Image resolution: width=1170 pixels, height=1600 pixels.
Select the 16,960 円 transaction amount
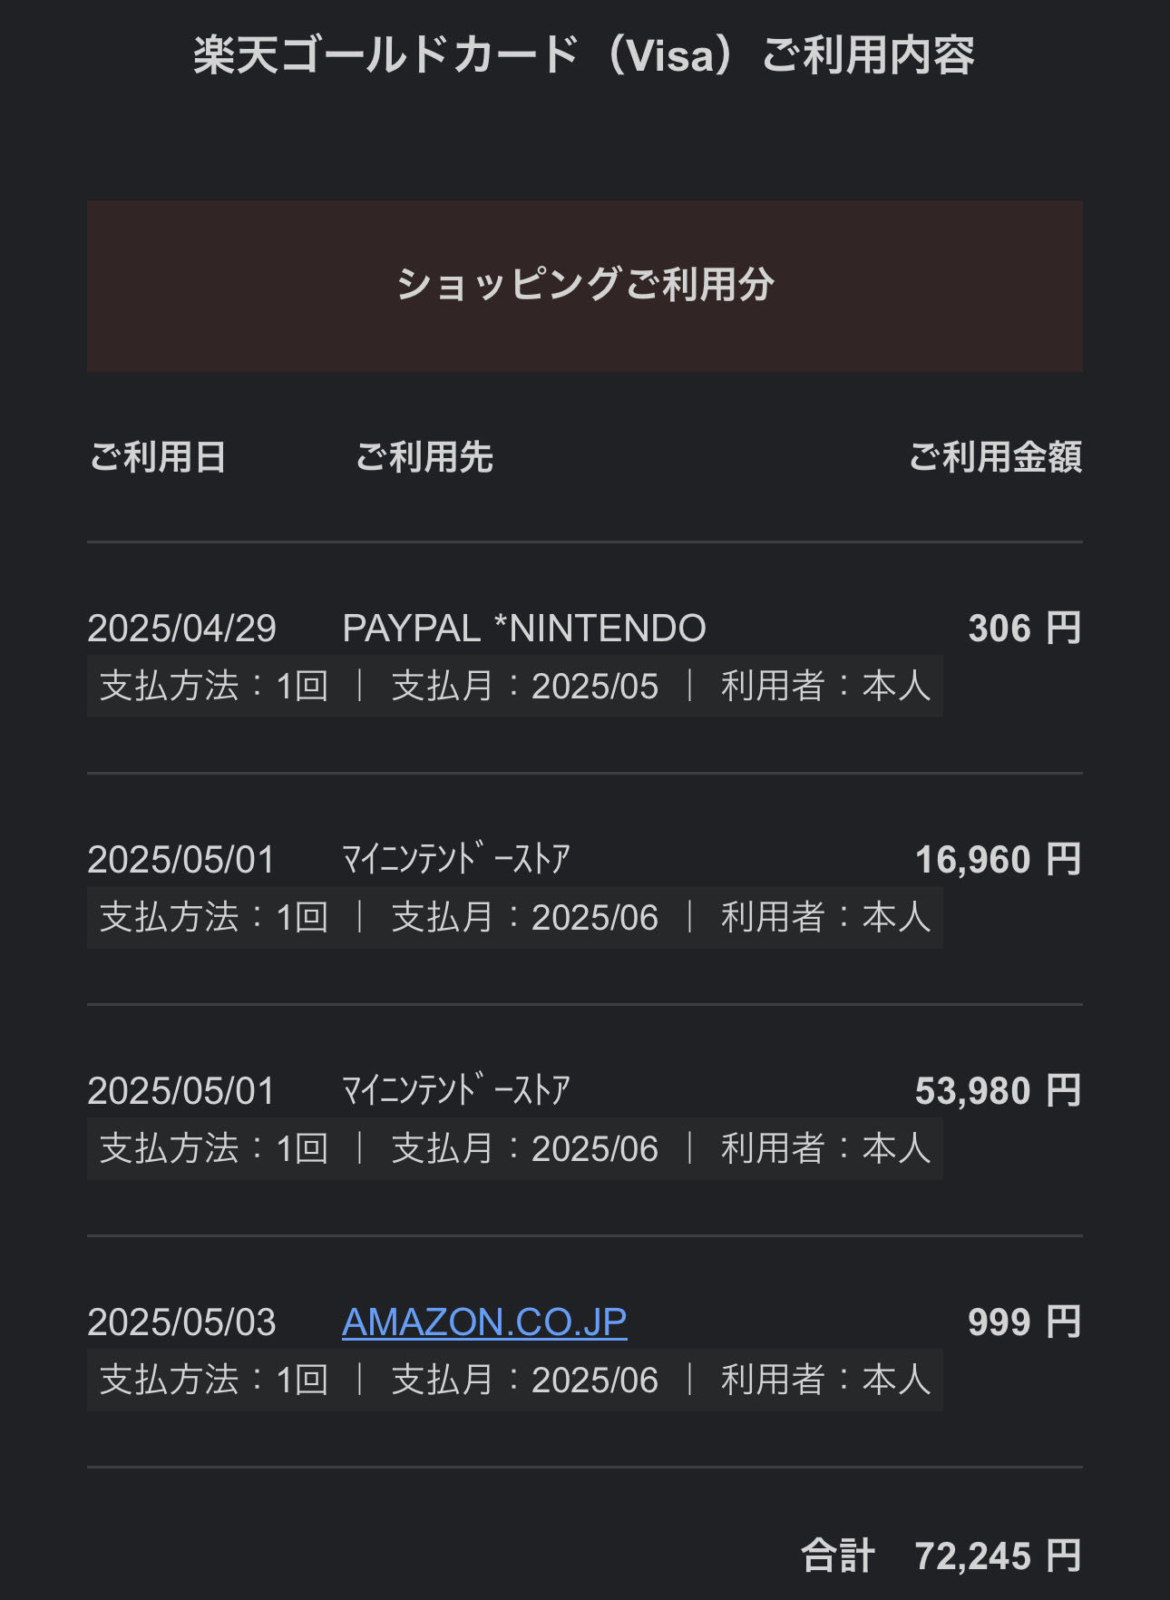click(x=999, y=860)
